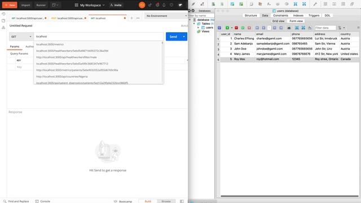
Task: Switch to Browse mode in Postman footer
Action: [x=166, y=201]
